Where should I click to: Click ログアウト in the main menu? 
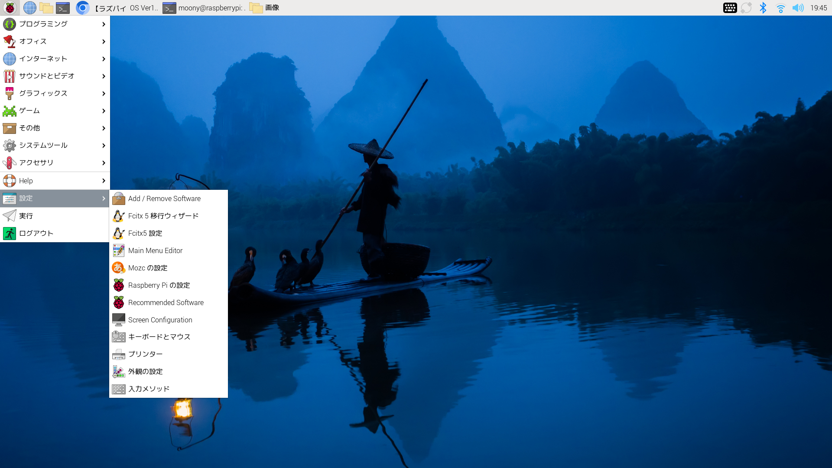pos(36,233)
